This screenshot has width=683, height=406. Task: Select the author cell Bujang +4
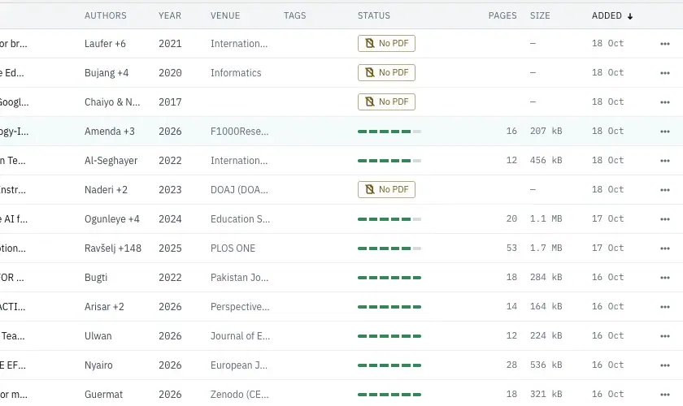(107, 72)
